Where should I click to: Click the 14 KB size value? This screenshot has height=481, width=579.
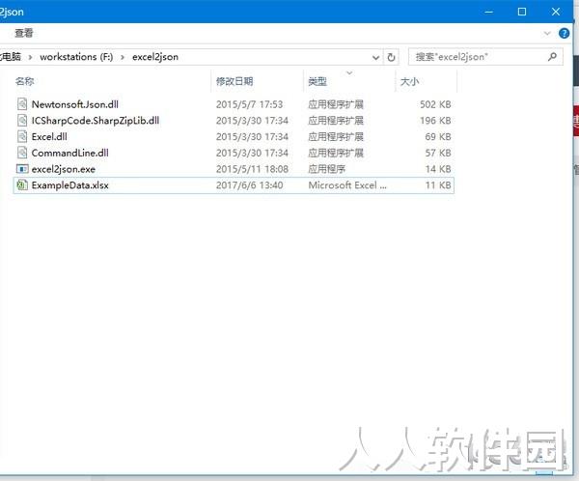[438, 169]
